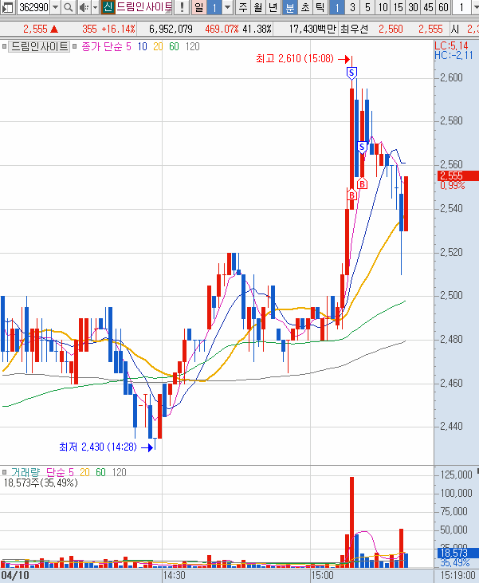Viewport: 479px width, 583px height.
Task: Click the S sell marker at chart peak
Action: (351, 73)
